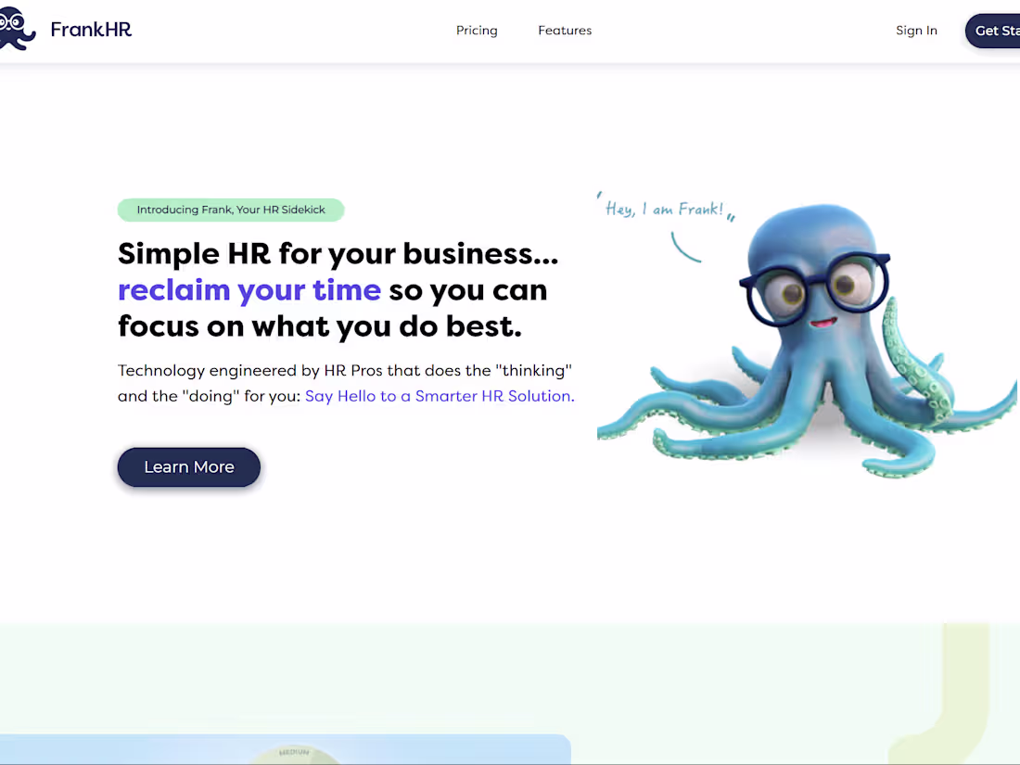Open the Features page

[565, 30]
